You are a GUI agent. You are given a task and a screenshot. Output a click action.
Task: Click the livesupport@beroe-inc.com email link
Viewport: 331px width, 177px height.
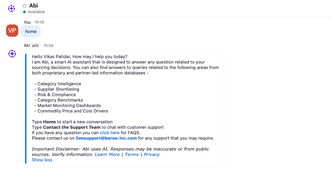click(106, 138)
